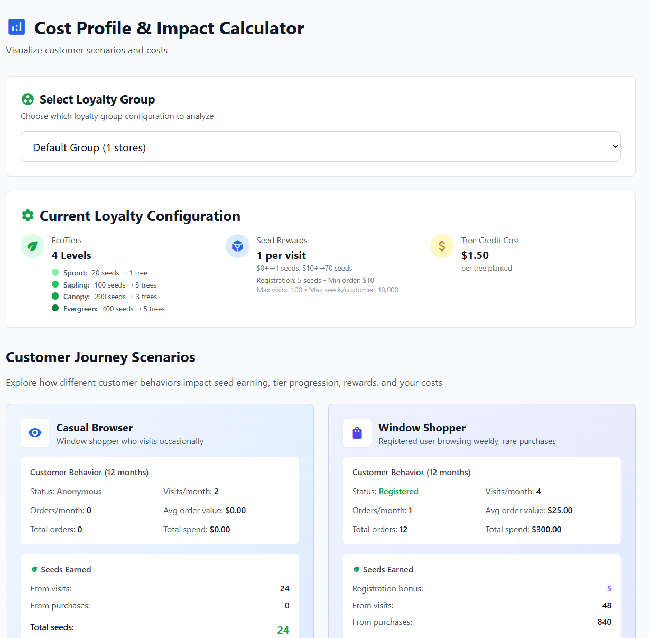Click the blue cube Seed Rewards icon
649x638 pixels.
click(x=237, y=246)
